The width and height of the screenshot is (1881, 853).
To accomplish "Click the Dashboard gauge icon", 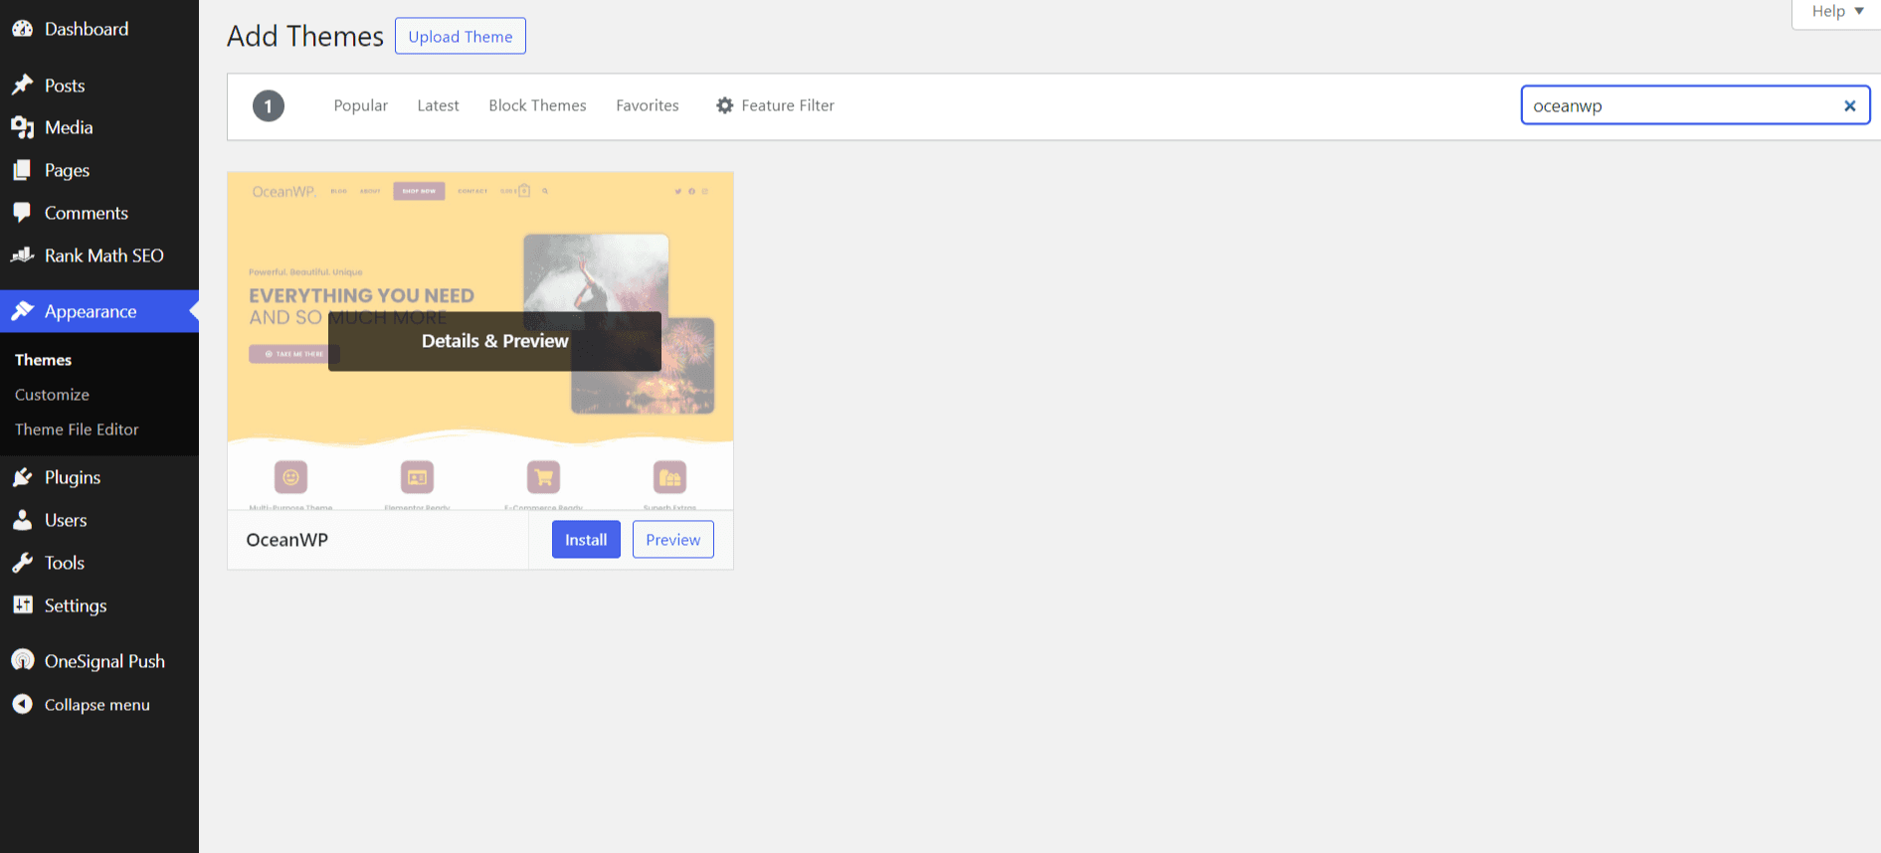I will point(22,29).
